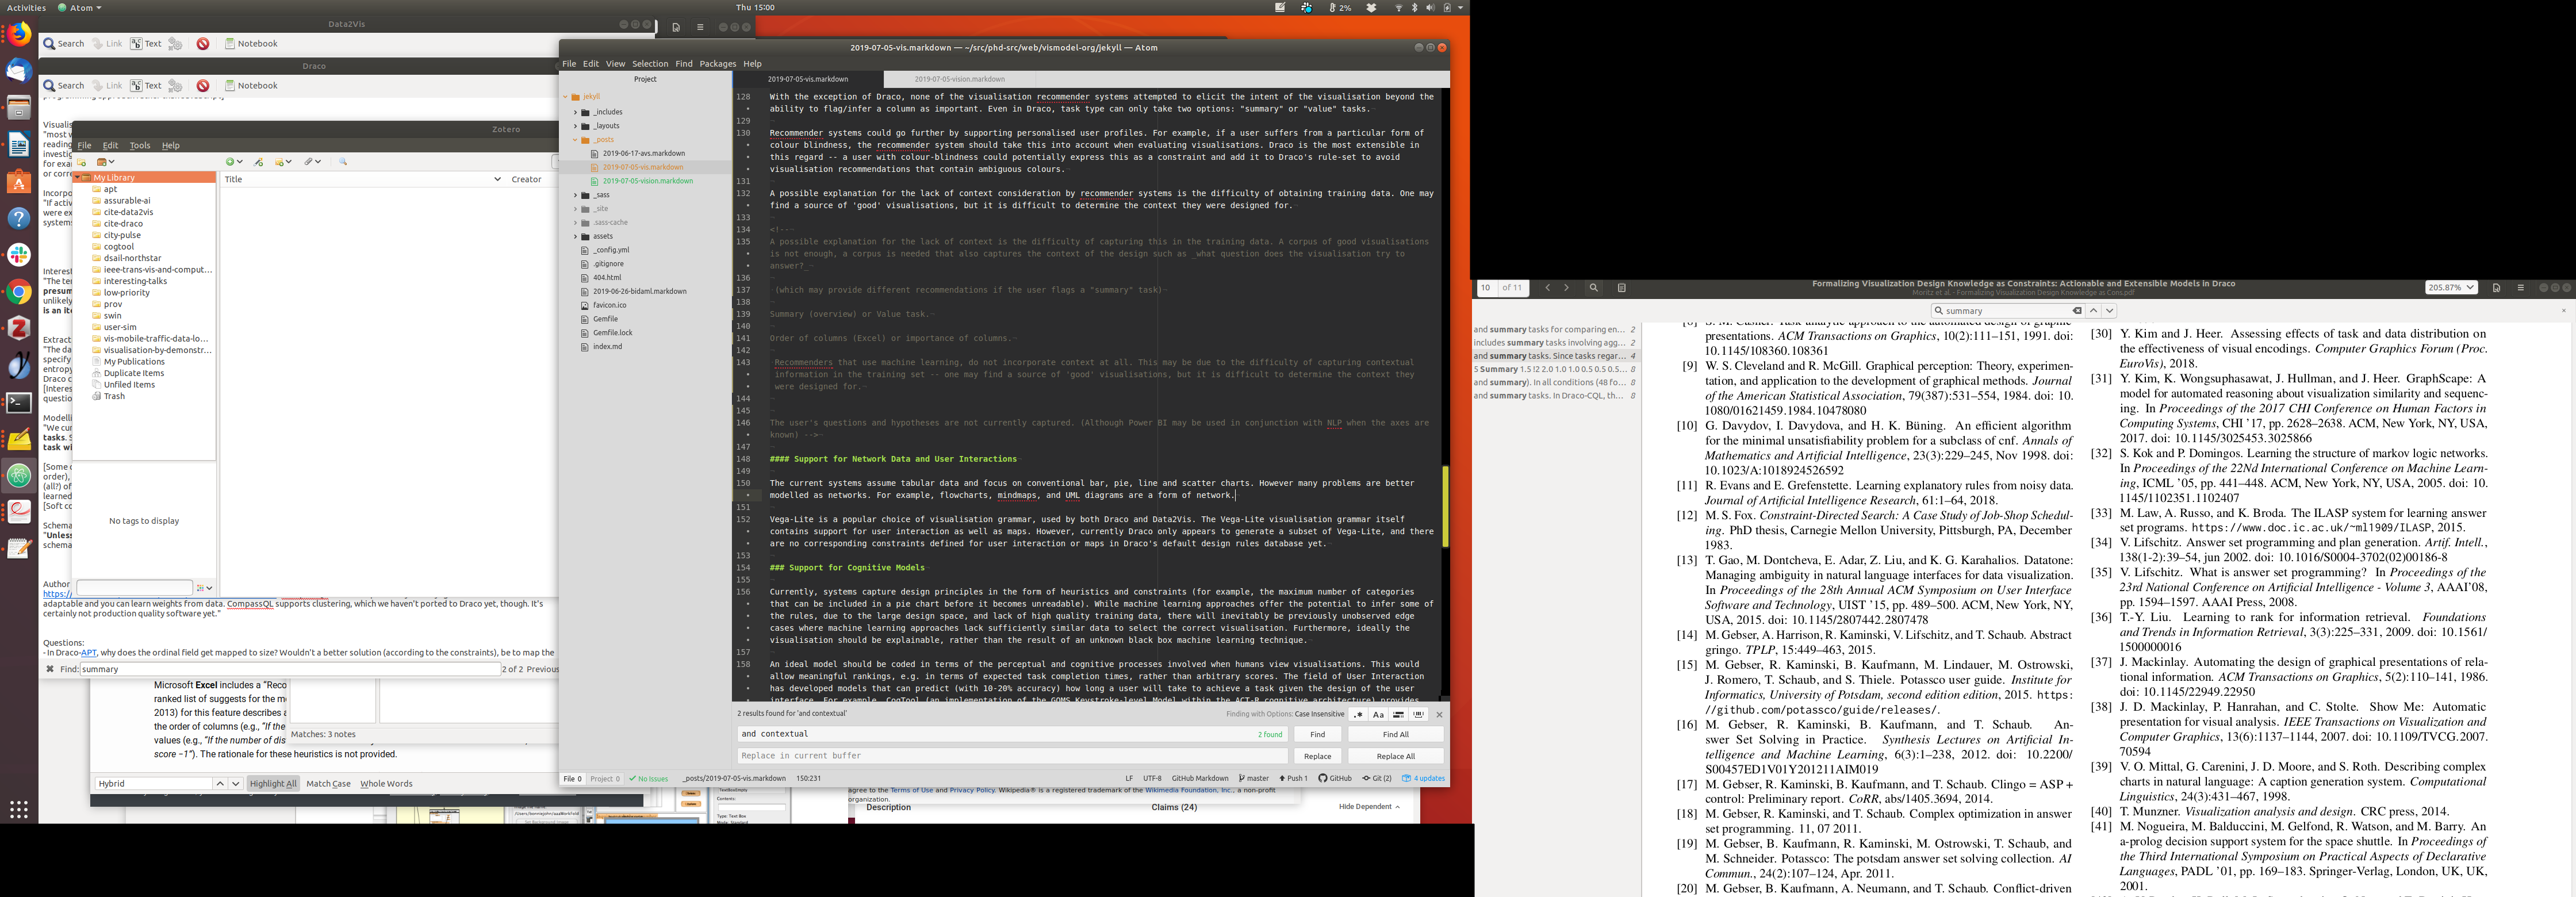Click Push 1 in the status bar

[x=1293, y=778]
